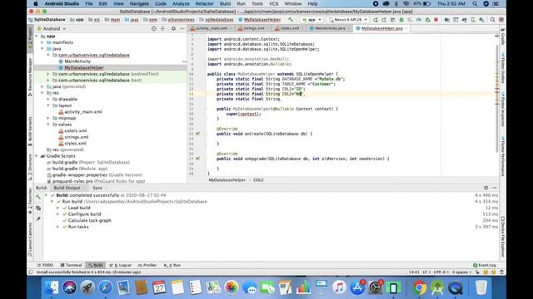Click the COL2 breadcrumb below editor
533x299 pixels.
point(258,180)
